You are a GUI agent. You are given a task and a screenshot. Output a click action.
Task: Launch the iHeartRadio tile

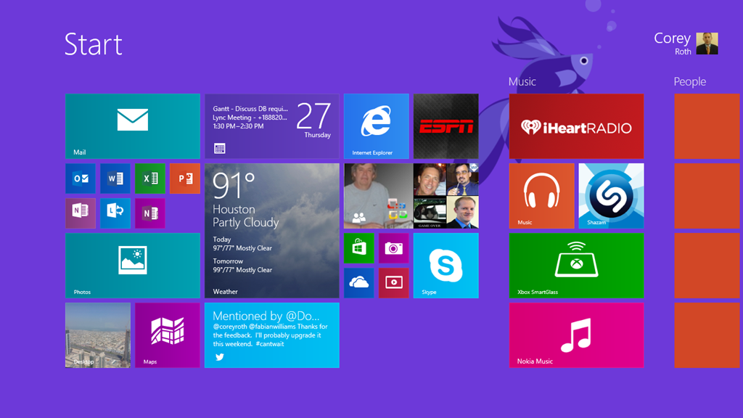click(577, 126)
